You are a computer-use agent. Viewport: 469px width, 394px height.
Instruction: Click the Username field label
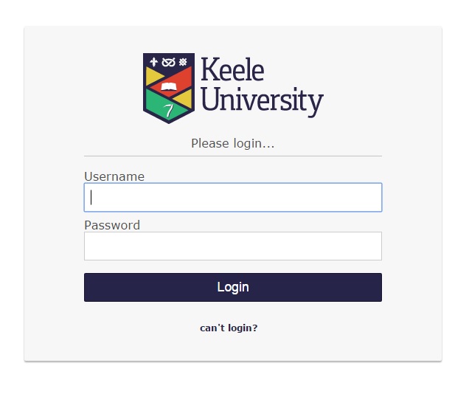click(x=114, y=176)
